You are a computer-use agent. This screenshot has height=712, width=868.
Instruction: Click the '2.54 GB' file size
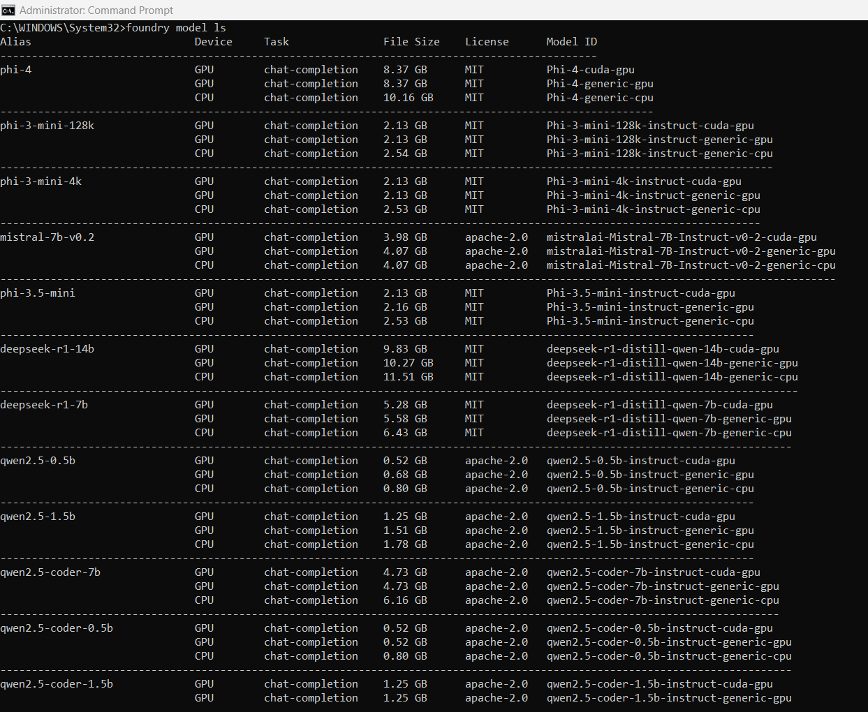point(405,154)
